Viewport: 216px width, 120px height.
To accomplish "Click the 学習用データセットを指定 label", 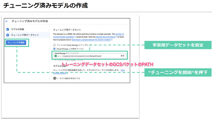I will point(178,45).
